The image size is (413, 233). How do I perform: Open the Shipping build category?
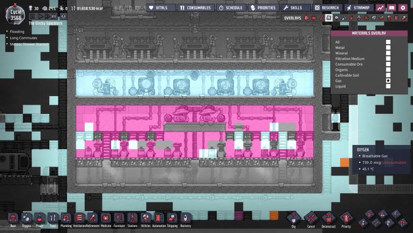coord(172,220)
